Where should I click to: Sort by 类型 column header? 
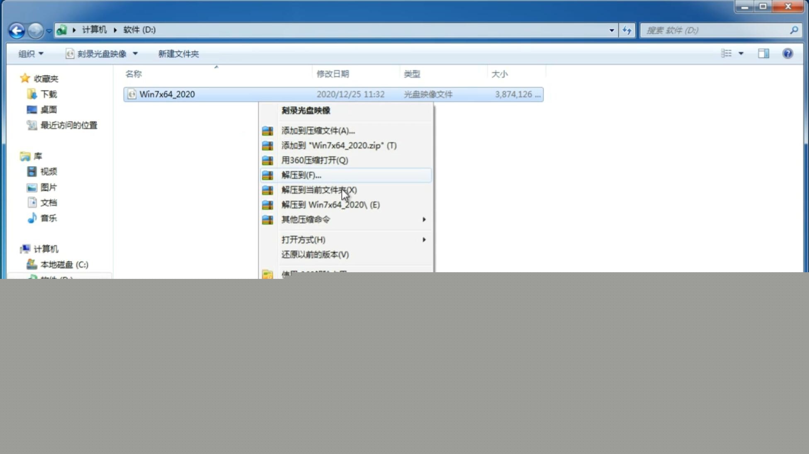[412, 74]
